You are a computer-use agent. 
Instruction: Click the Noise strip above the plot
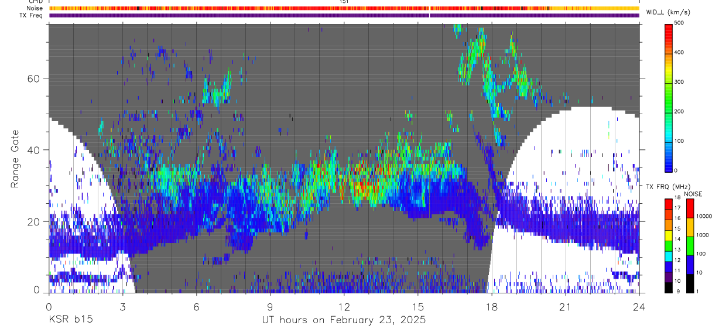[x=344, y=8]
